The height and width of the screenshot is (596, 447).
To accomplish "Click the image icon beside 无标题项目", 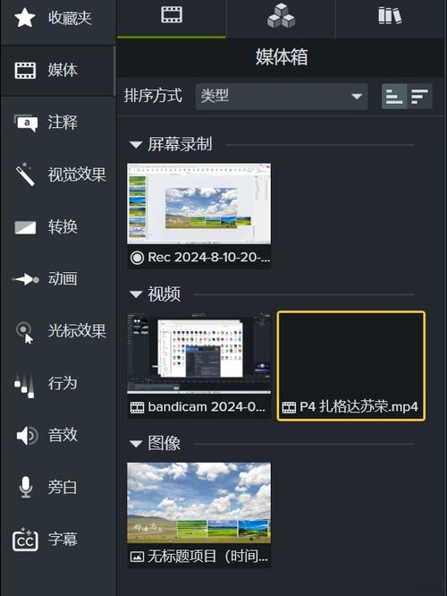I will [137, 557].
